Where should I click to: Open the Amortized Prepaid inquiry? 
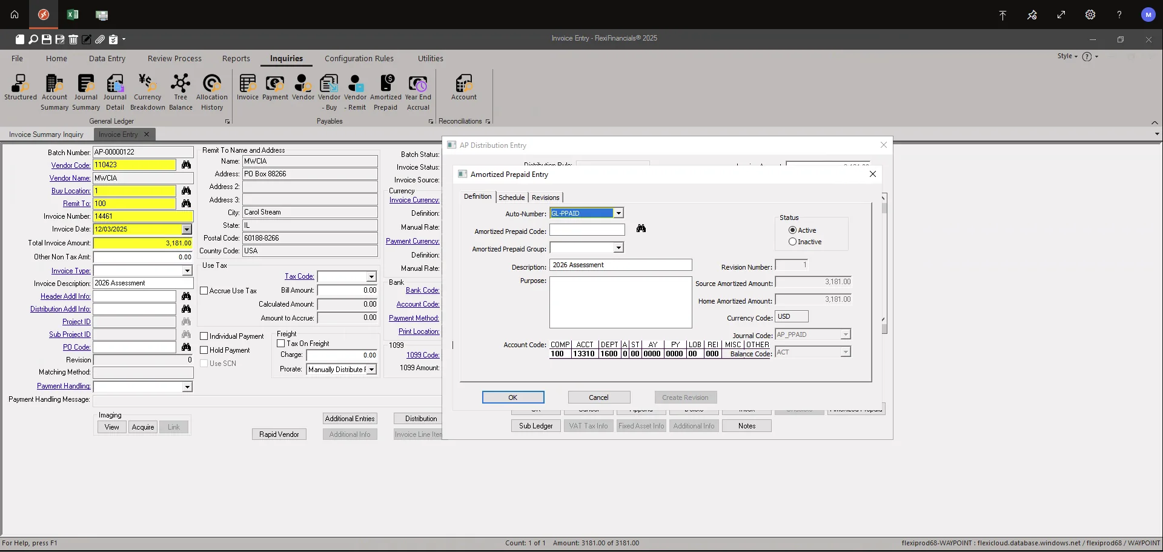pos(386,90)
